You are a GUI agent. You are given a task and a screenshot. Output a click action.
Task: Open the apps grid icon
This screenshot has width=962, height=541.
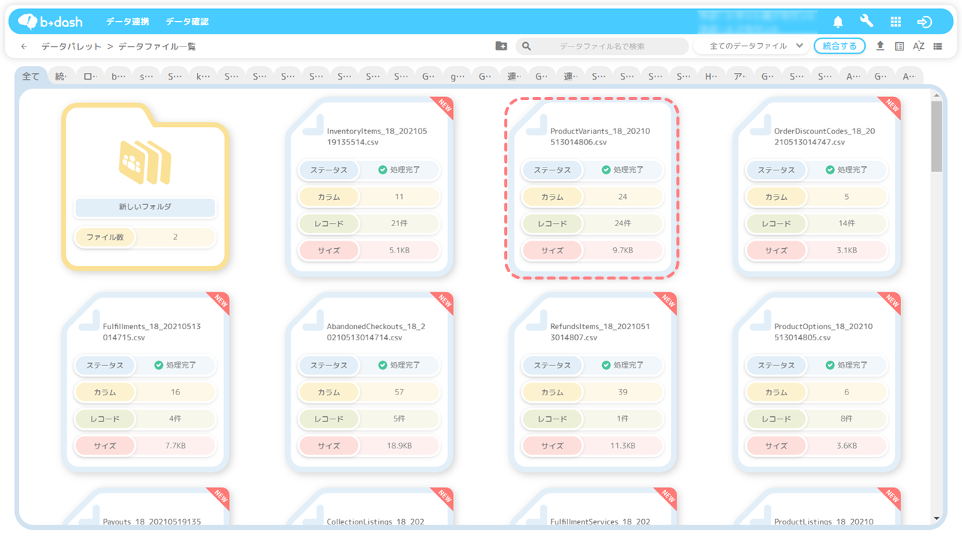(896, 22)
